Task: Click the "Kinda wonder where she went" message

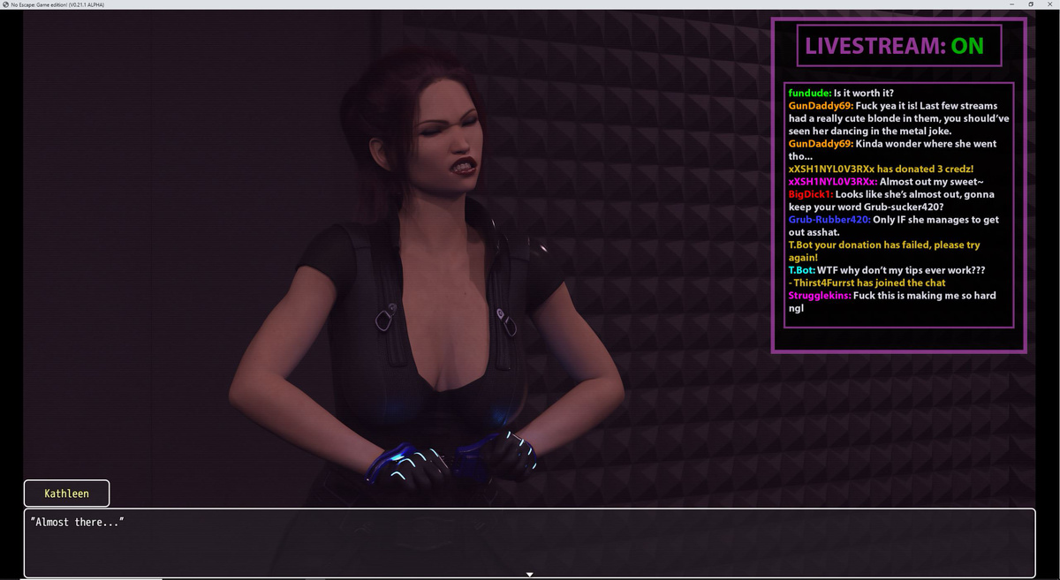Action: click(892, 150)
